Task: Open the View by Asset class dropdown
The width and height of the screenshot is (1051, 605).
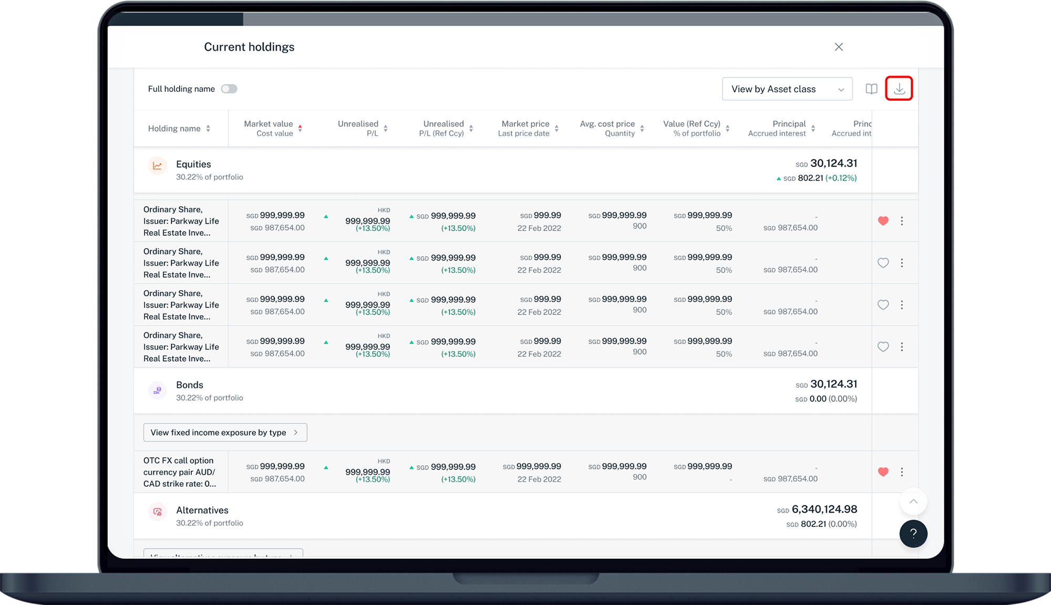Action: 787,89
